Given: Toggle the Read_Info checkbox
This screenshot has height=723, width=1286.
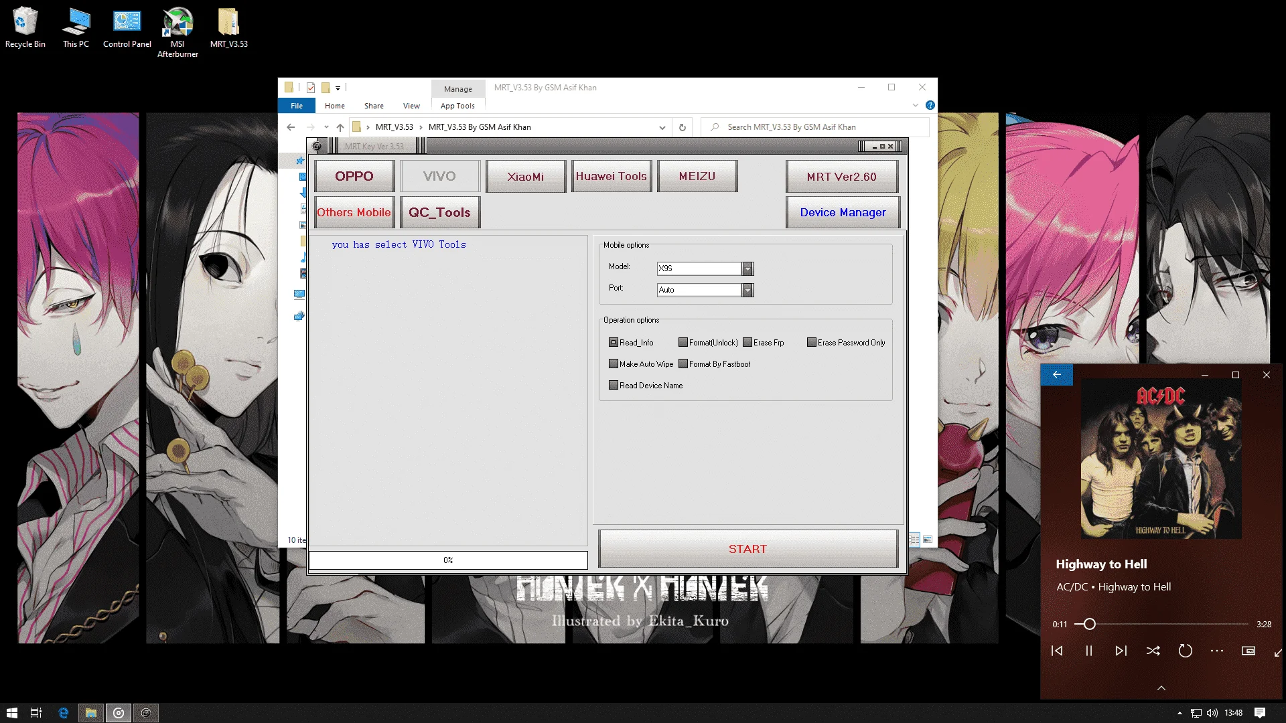Looking at the screenshot, I should pyautogui.click(x=614, y=343).
